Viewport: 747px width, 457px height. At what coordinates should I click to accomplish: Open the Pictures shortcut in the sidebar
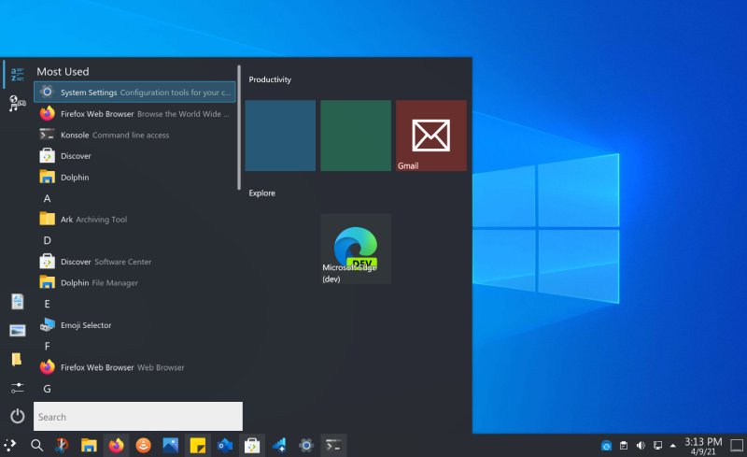point(17,330)
